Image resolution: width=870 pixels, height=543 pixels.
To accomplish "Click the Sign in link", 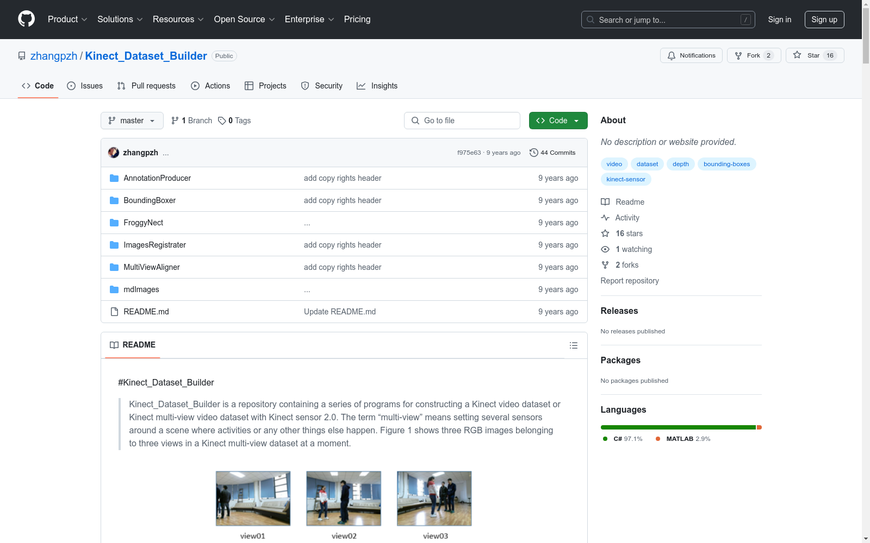I will (780, 20).
